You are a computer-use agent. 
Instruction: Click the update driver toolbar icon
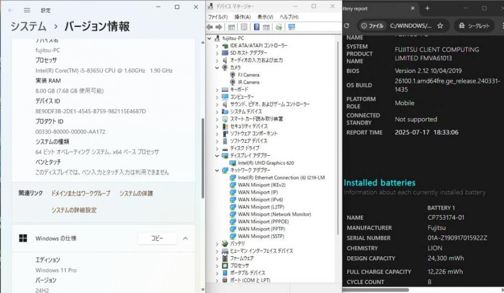tap(279, 27)
